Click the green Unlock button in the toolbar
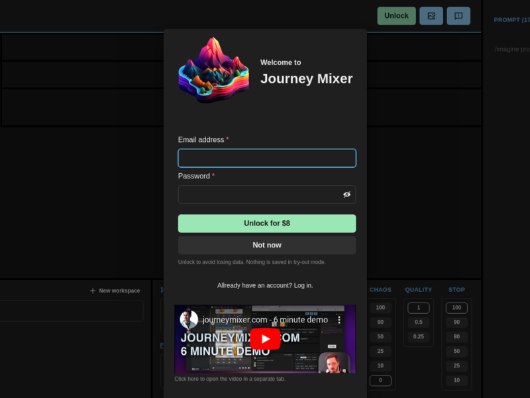This screenshot has height=398, width=530. coord(396,15)
